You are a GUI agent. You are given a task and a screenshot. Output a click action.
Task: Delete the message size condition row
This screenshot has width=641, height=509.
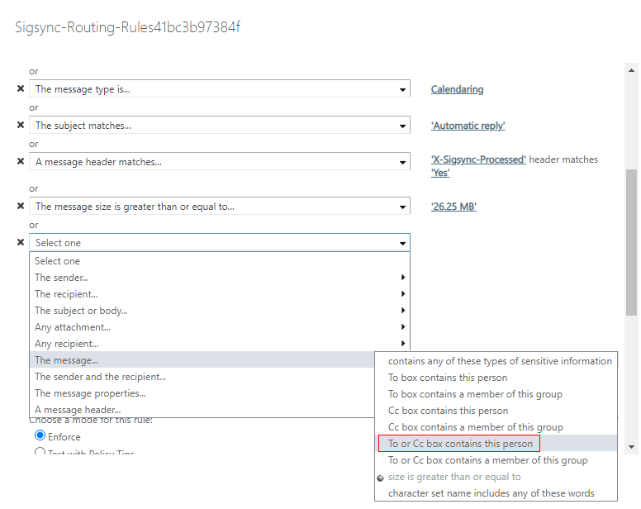21,207
